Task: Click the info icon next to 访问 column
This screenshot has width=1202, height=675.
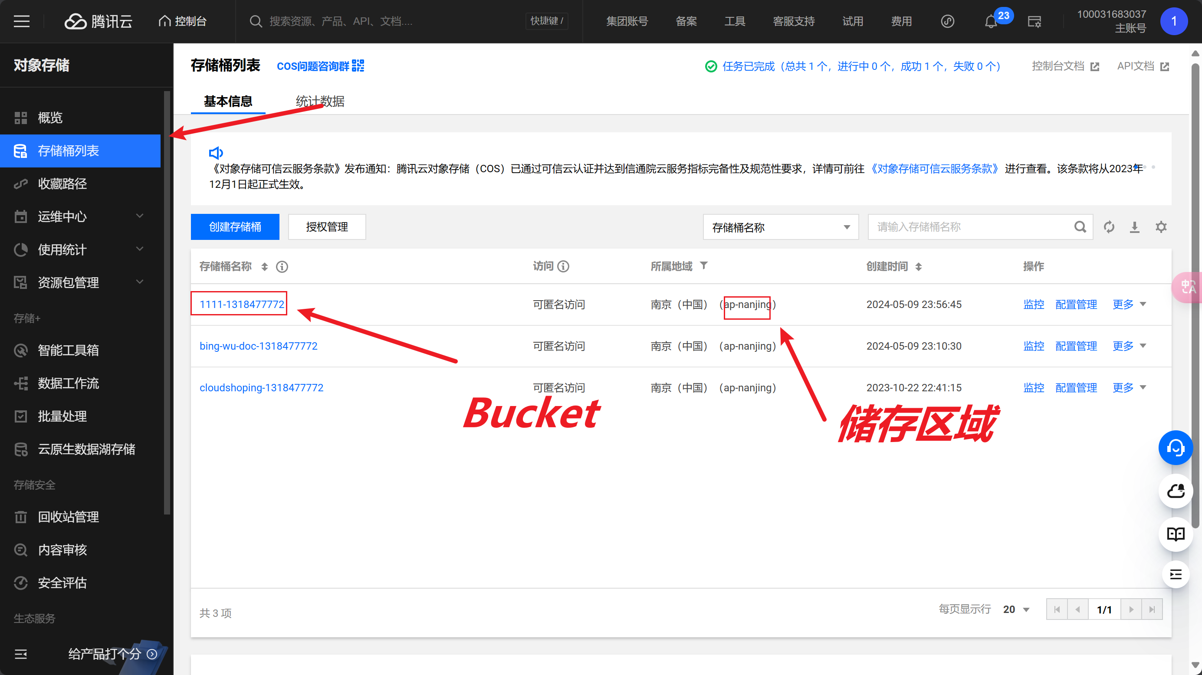Action: (563, 266)
